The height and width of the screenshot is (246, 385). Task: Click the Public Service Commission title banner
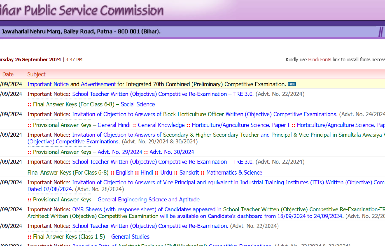[x=82, y=10]
